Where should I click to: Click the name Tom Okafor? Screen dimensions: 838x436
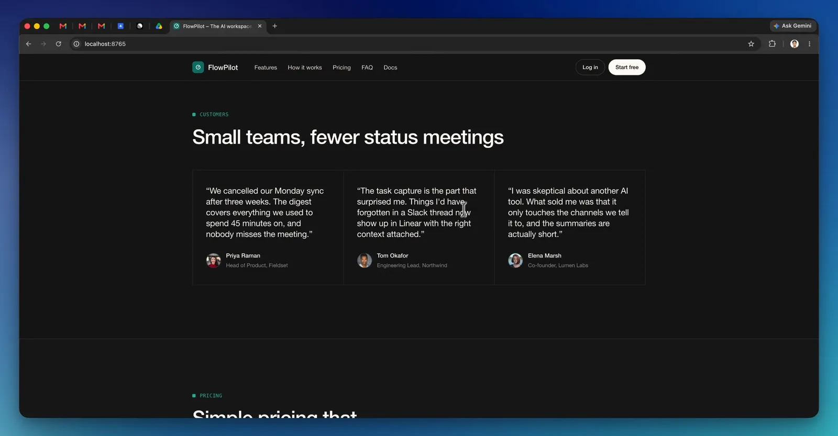click(x=392, y=255)
